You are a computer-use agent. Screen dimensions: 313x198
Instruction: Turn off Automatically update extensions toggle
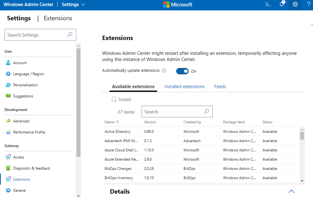(182, 71)
